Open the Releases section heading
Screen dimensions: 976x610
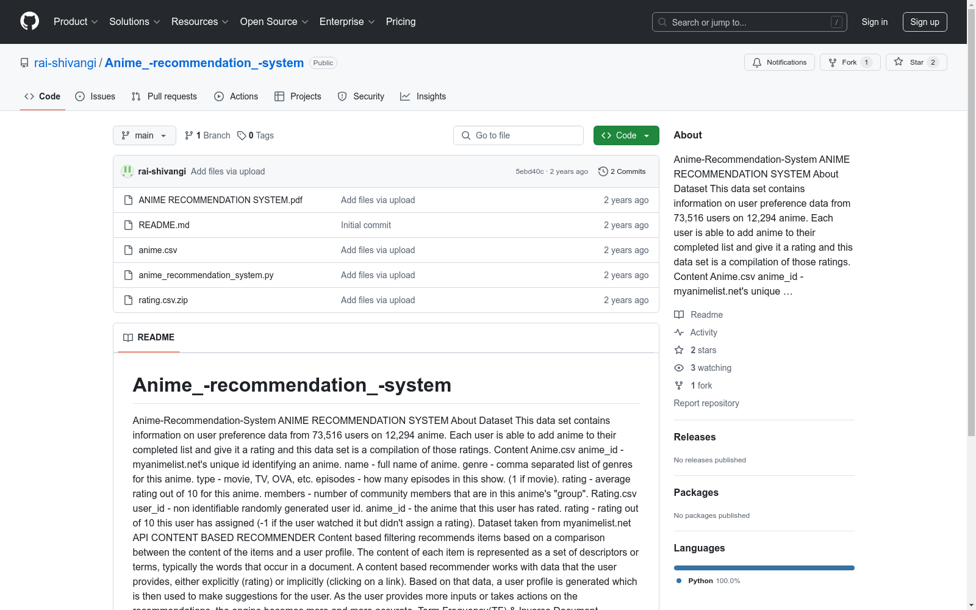[695, 437]
